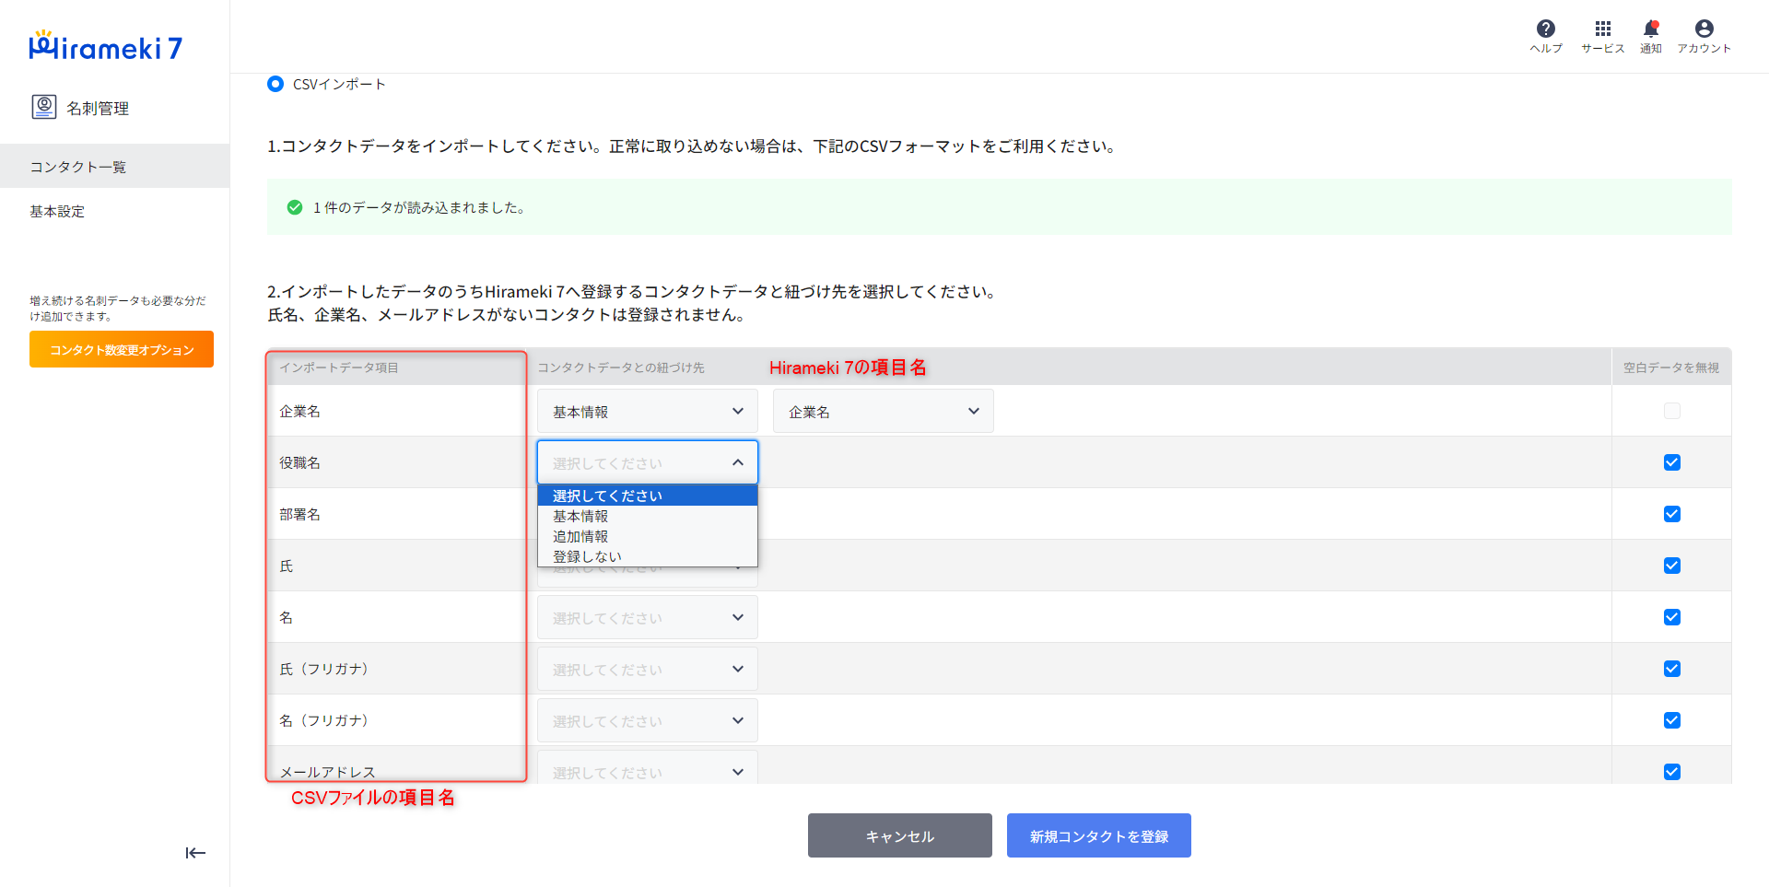
Task: Go to 基本設定 in sidebar
Action: coord(114,211)
